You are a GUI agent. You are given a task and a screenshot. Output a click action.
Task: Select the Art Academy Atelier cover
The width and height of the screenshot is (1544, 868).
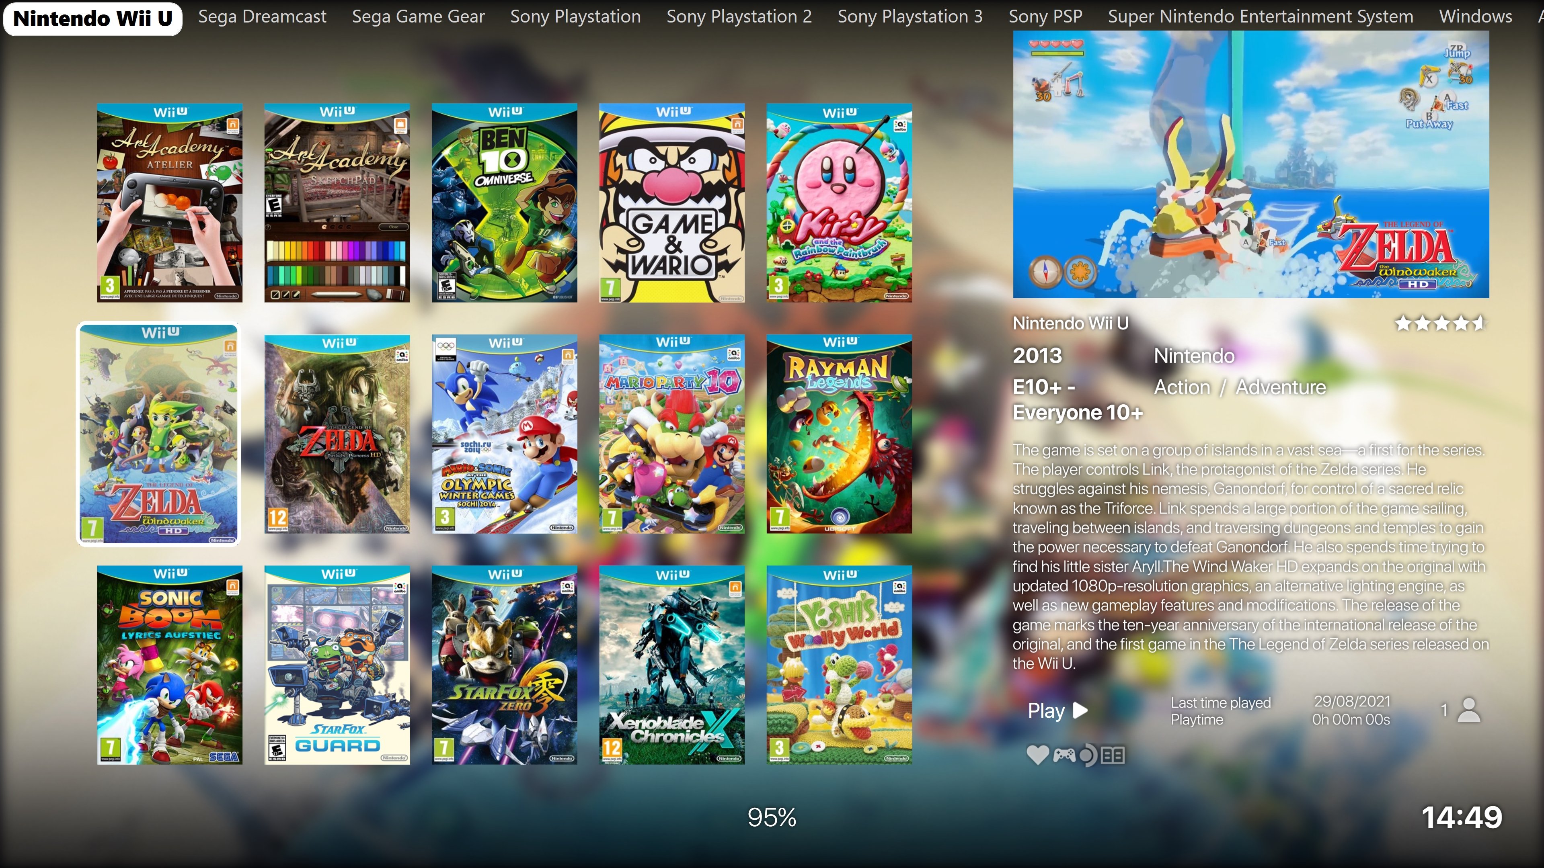(x=170, y=203)
